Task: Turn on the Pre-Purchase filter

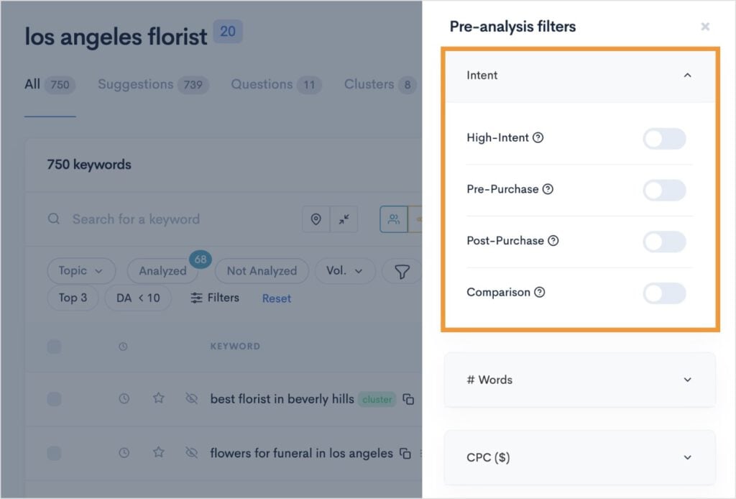Action: pos(664,190)
